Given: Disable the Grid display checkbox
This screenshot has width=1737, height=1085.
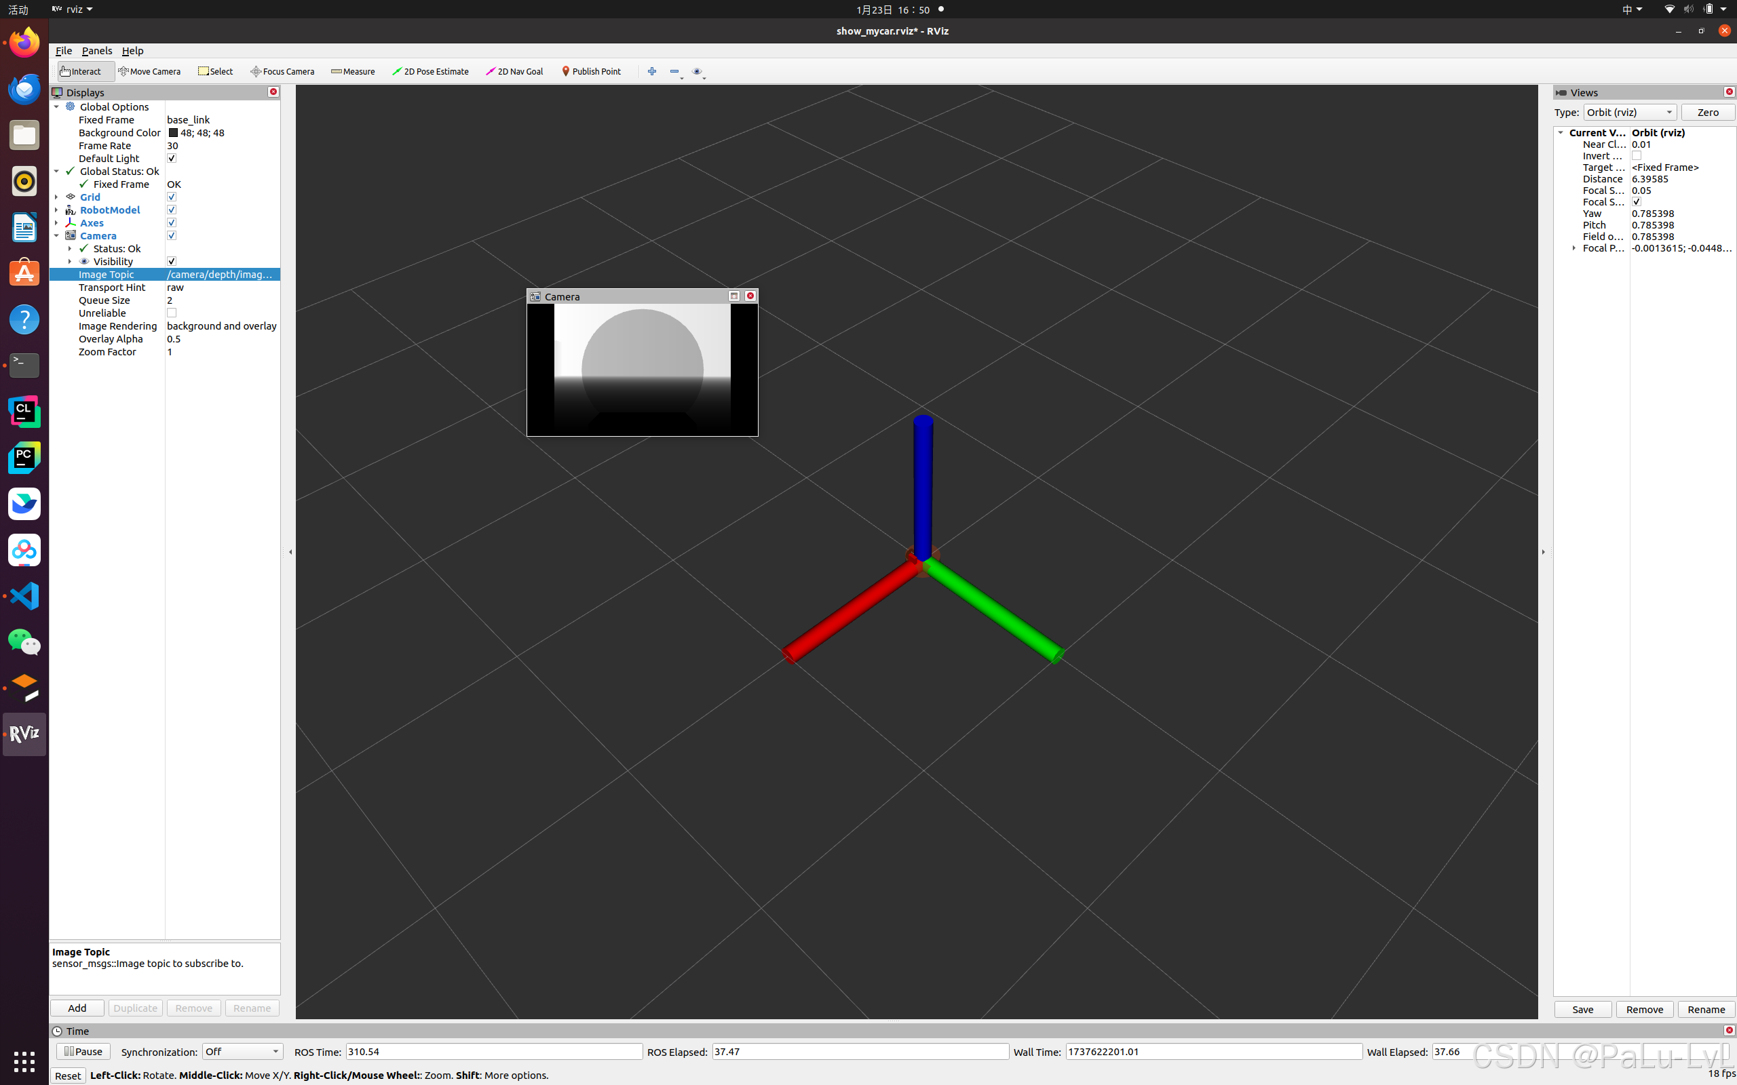Looking at the screenshot, I should coord(172,197).
